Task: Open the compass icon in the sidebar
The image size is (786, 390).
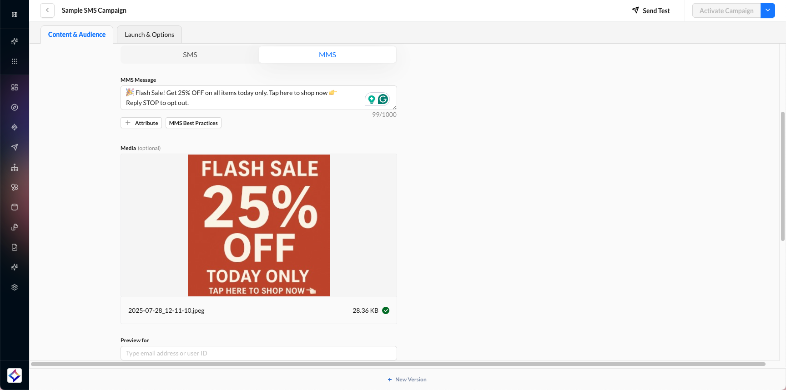Action: click(x=15, y=107)
